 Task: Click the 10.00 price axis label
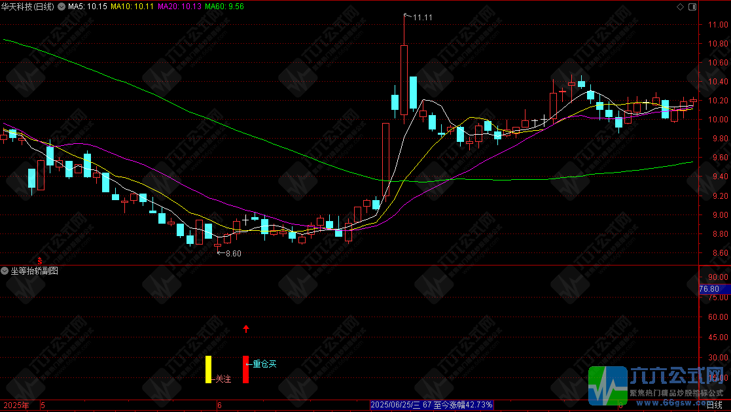[x=718, y=119]
